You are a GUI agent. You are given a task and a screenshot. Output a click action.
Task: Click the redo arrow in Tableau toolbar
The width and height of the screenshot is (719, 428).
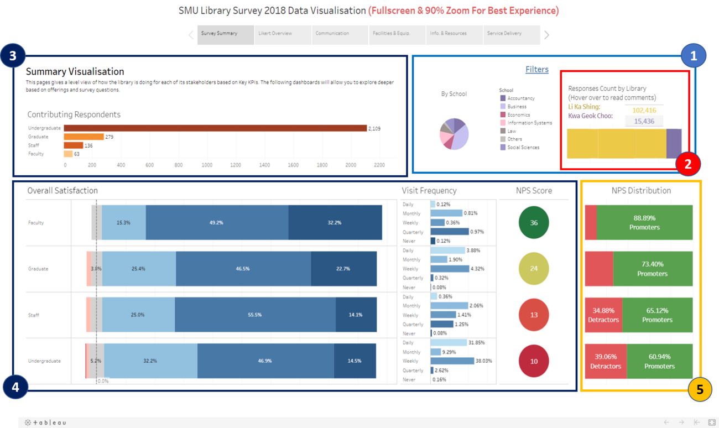(x=681, y=422)
